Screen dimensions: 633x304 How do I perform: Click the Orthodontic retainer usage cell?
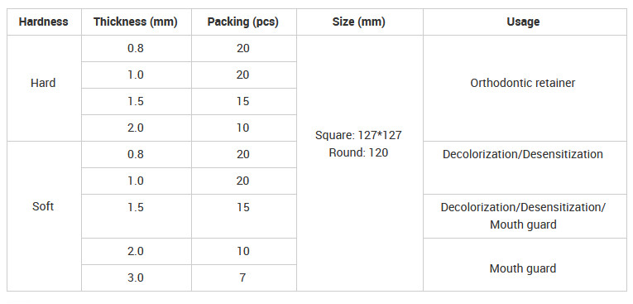(x=525, y=88)
